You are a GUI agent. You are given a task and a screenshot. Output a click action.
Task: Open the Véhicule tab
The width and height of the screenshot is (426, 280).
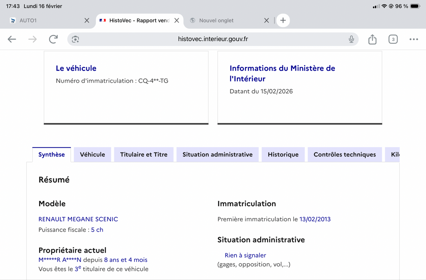coord(92,155)
